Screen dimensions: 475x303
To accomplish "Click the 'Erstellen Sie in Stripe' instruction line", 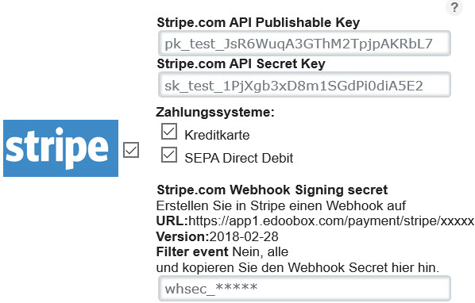I will pyautogui.click(x=281, y=205).
